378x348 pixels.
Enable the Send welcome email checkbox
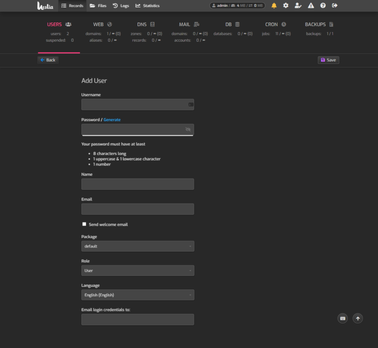(84, 223)
